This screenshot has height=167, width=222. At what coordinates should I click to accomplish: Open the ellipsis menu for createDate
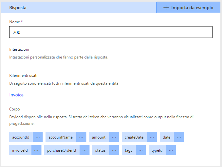(x=152, y=137)
